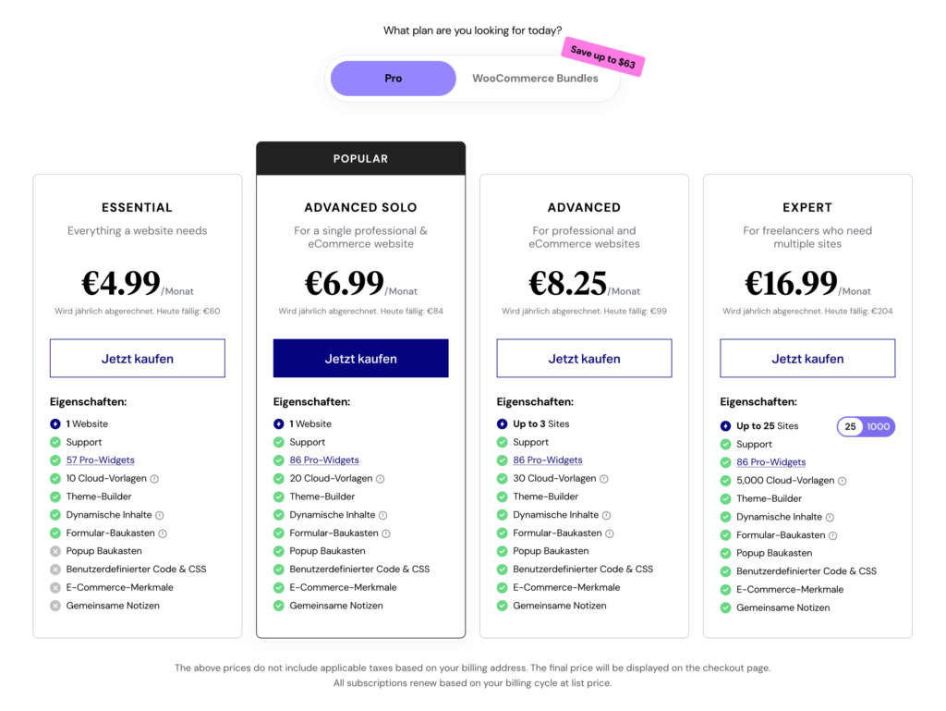
Task: Switch to the WooCommerce Bundles tab
Action: click(536, 79)
